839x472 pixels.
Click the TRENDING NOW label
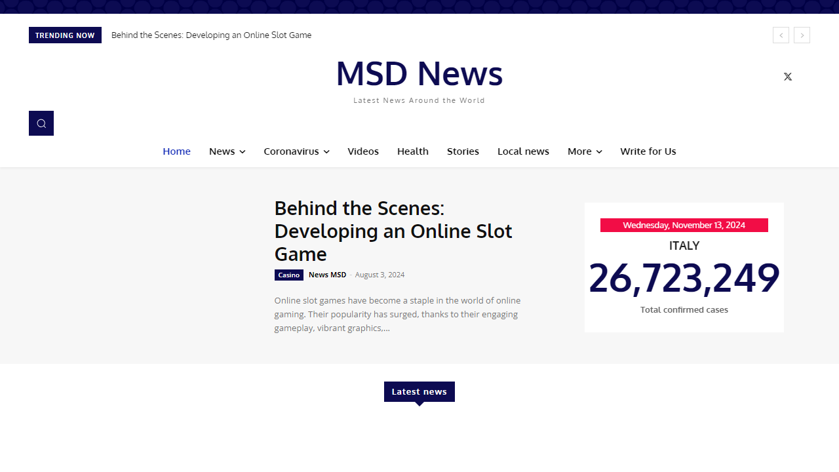point(64,35)
